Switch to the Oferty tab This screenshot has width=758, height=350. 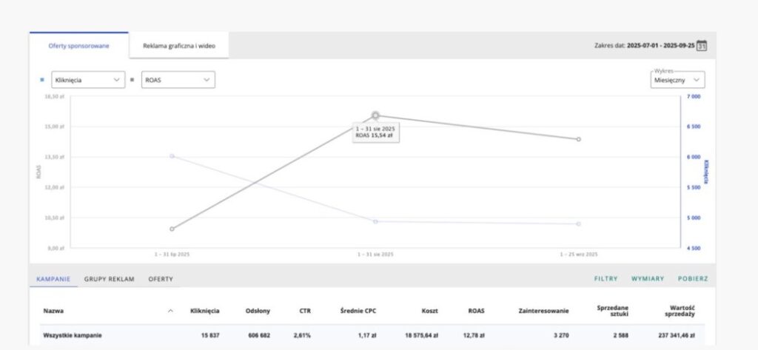pyautogui.click(x=161, y=279)
